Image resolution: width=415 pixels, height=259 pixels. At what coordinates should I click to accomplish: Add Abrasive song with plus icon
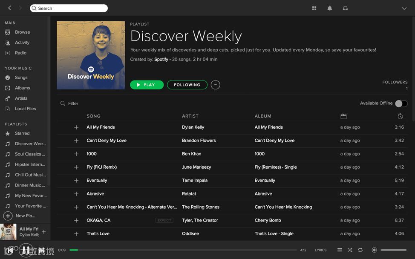(76, 194)
